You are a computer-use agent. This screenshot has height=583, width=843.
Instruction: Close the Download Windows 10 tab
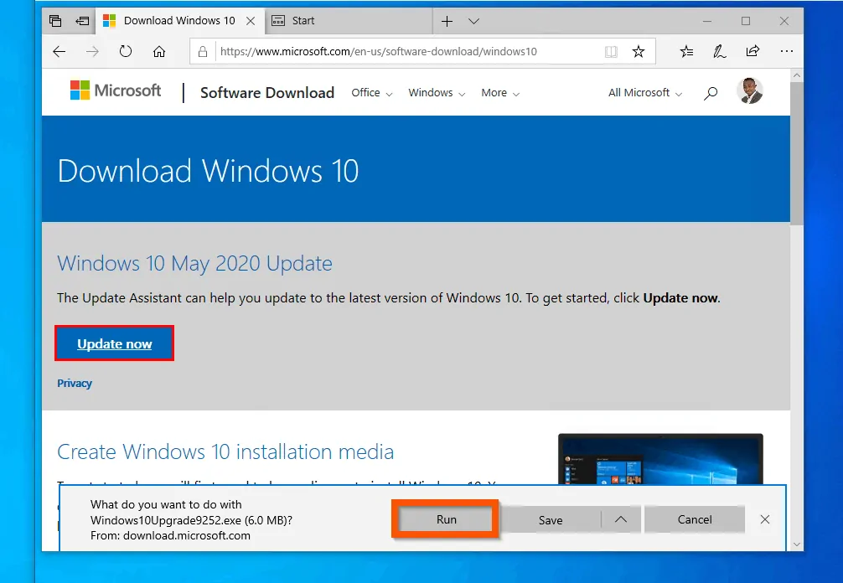point(251,21)
